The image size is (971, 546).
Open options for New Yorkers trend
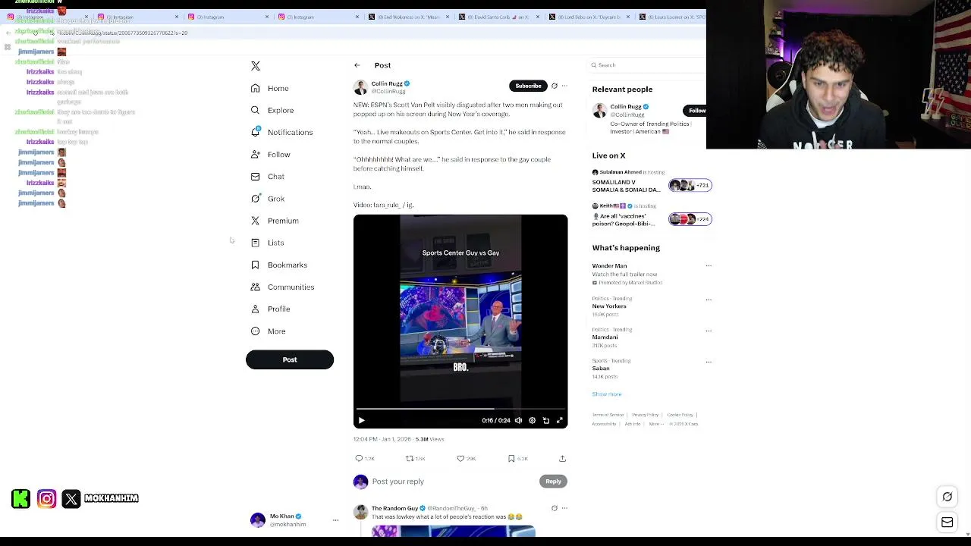pyautogui.click(x=709, y=300)
